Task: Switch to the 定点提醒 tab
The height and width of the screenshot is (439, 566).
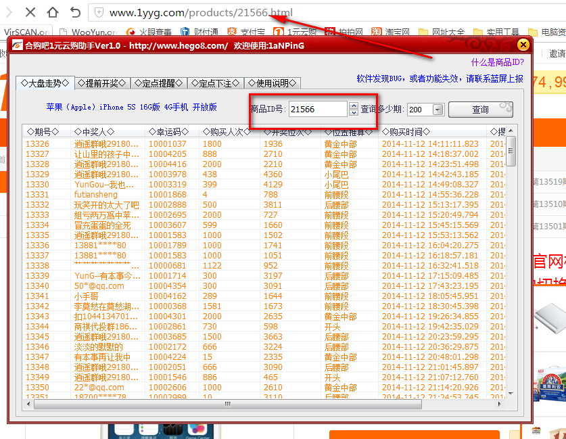Action: coord(158,83)
